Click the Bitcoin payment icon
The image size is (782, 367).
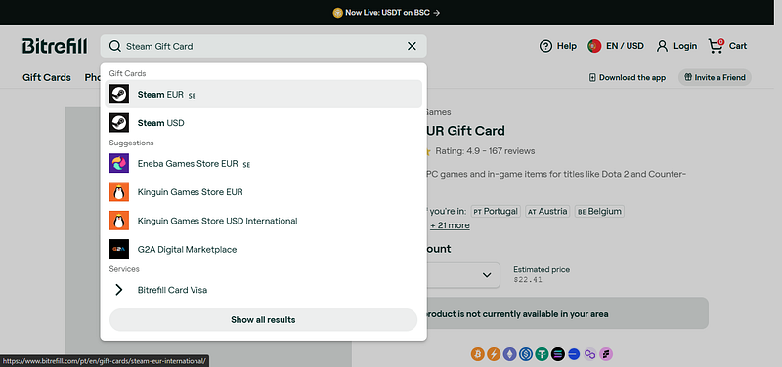coord(477,354)
